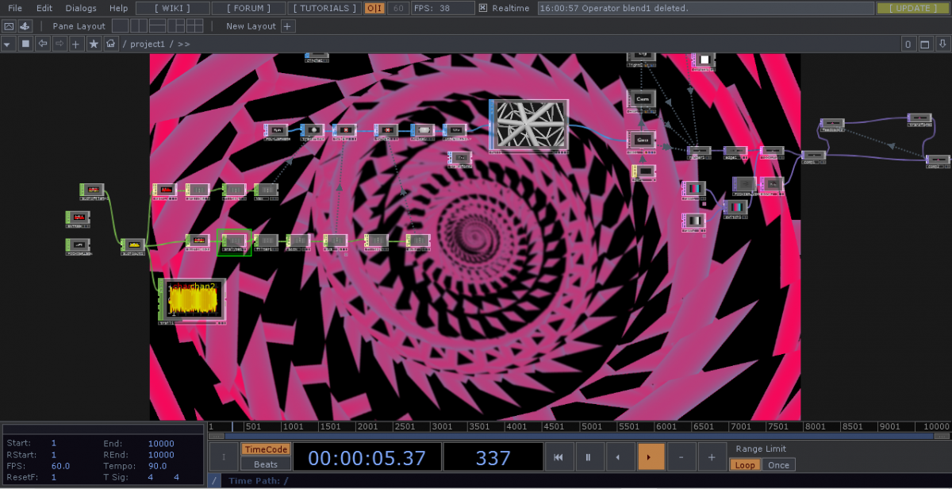952x489 pixels.
Task: Open bookmarks with the star icon
Action: pos(94,44)
